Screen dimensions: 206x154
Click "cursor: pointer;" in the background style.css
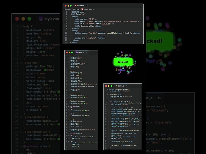point(38,106)
